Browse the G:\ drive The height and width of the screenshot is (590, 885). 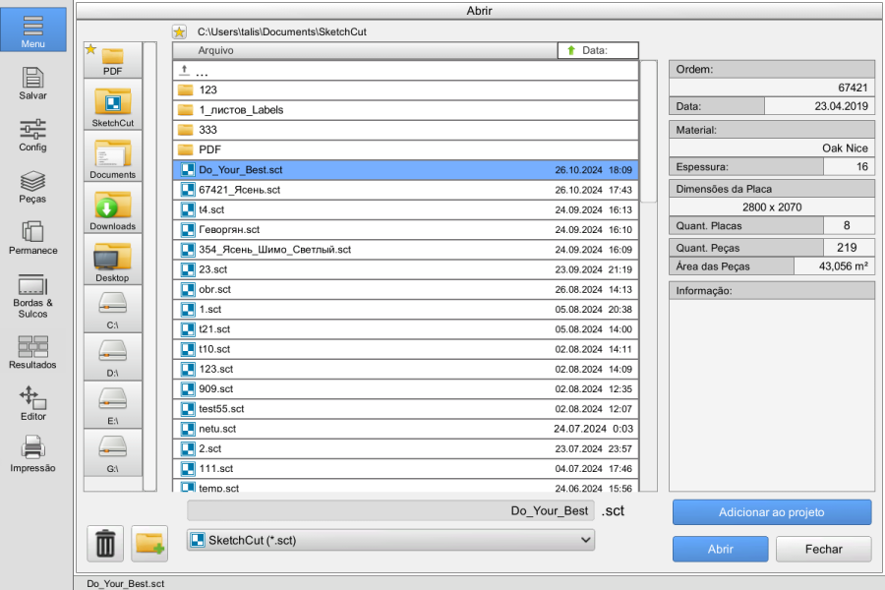(x=113, y=453)
